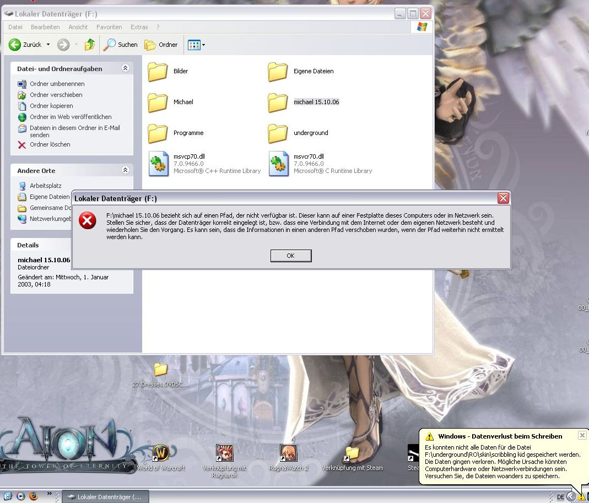This screenshot has width=589, height=503.
Task: Open the ? help menu
Action: [158, 27]
